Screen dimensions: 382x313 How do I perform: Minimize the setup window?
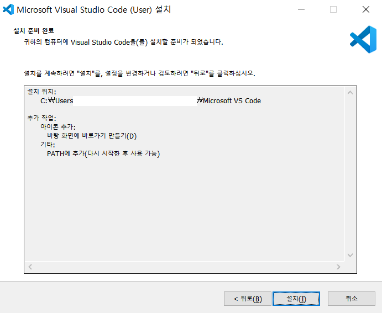pyautogui.click(x=301, y=9)
